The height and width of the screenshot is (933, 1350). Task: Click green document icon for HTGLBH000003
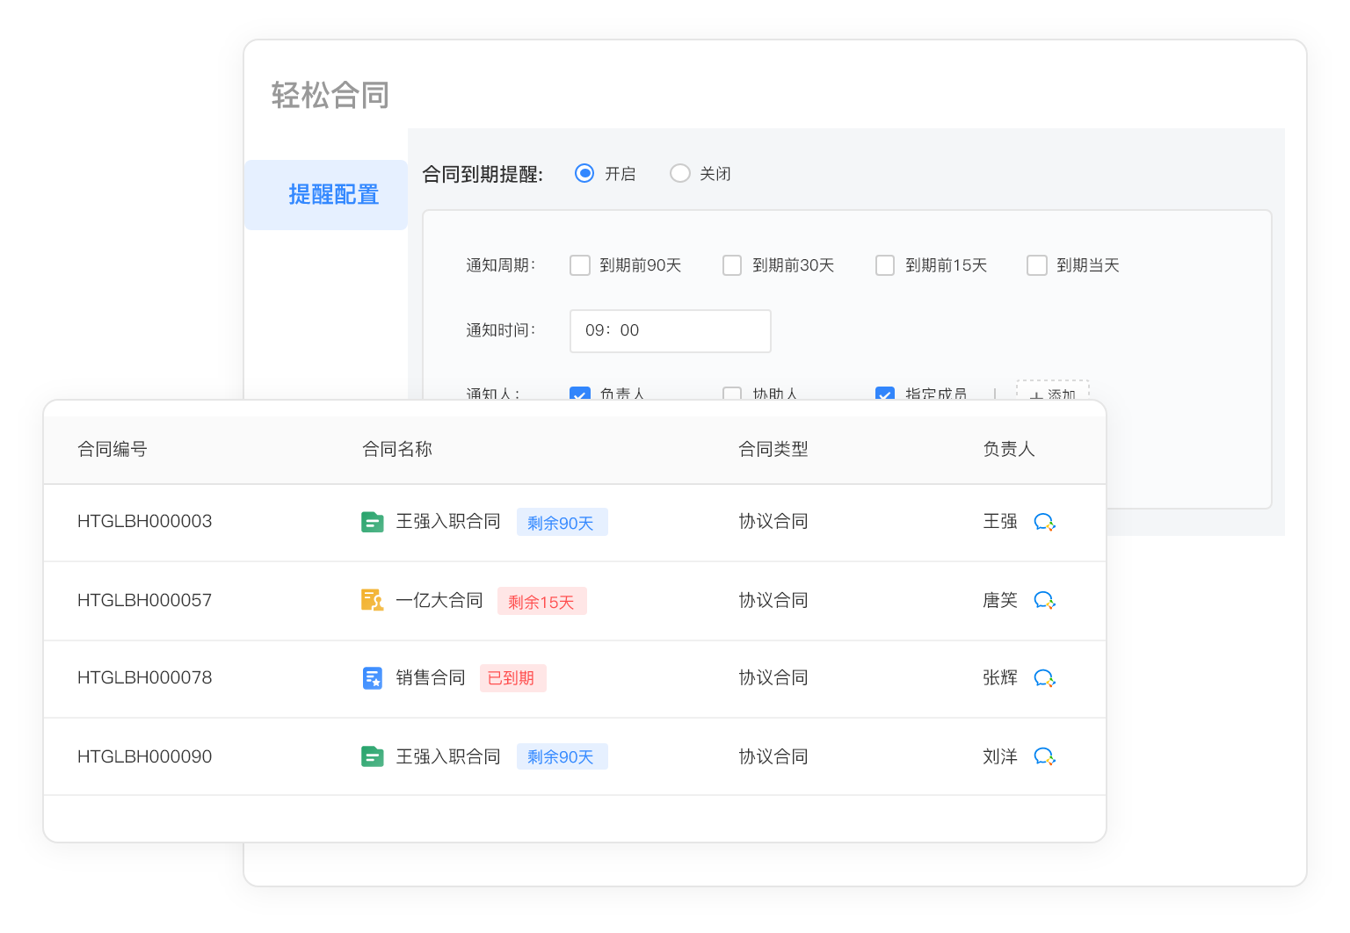point(373,522)
